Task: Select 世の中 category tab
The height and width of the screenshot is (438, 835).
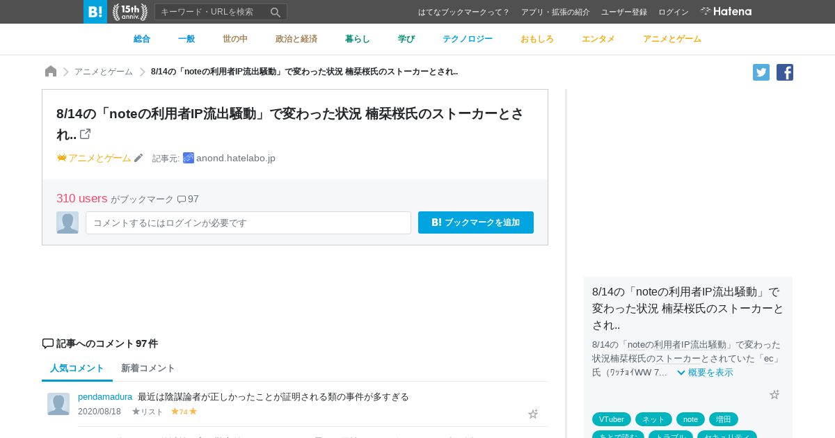Action: (x=235, y=39)
